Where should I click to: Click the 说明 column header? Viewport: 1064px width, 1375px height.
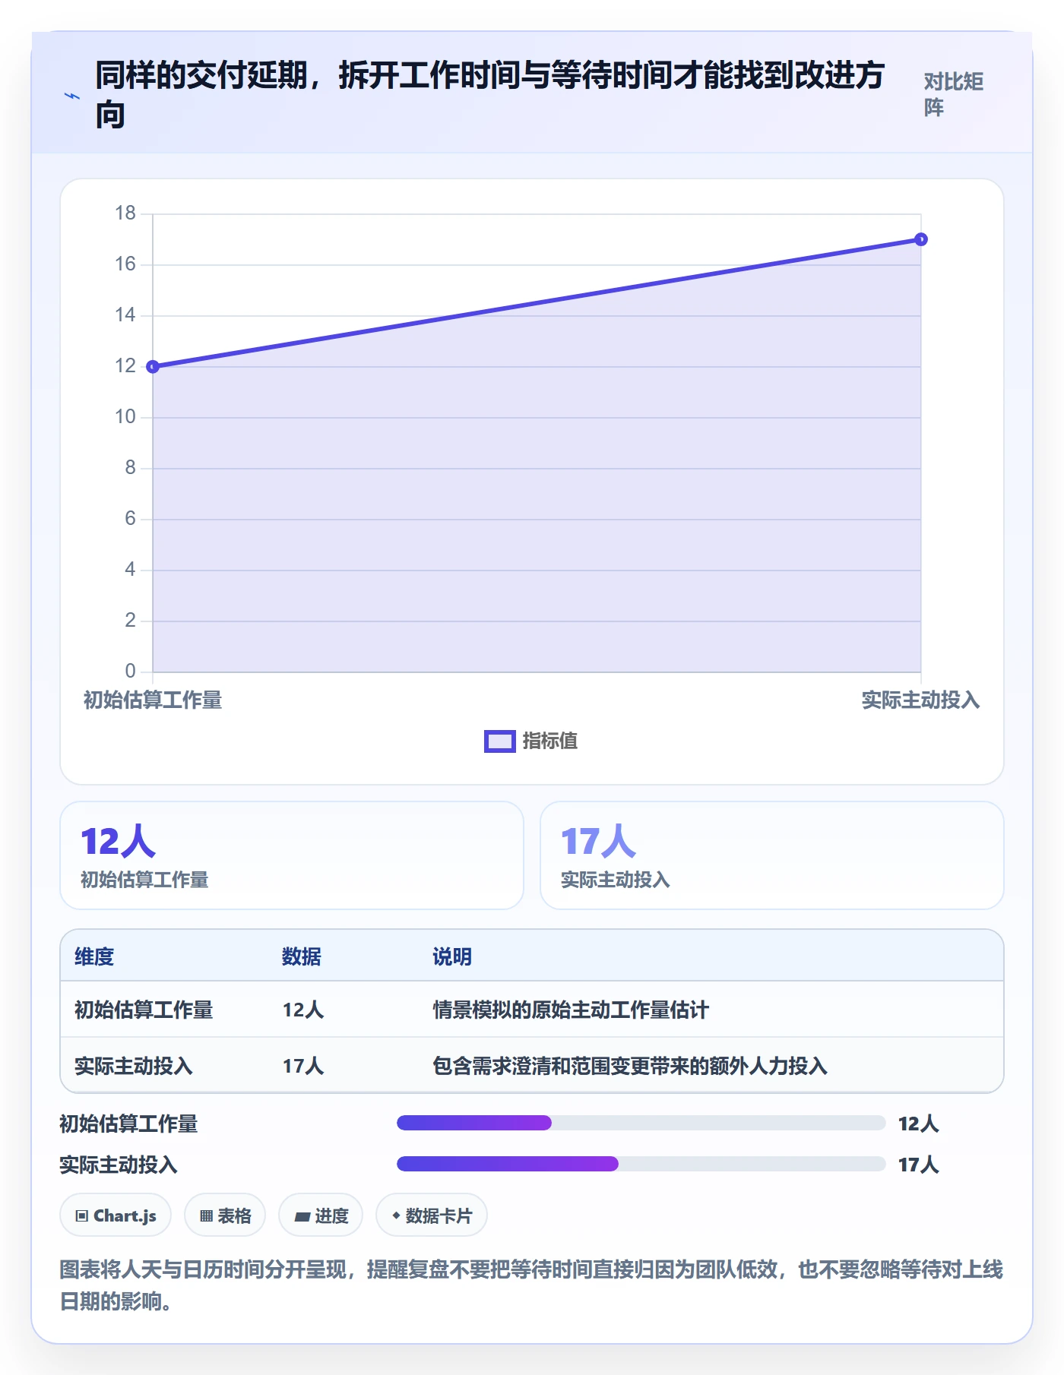(452, 956)
